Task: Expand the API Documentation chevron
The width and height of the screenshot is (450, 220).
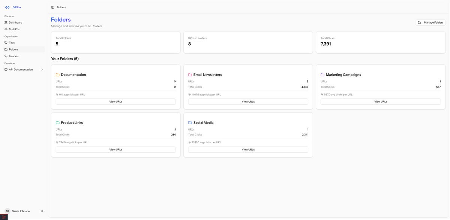Action: click(42, 70)
